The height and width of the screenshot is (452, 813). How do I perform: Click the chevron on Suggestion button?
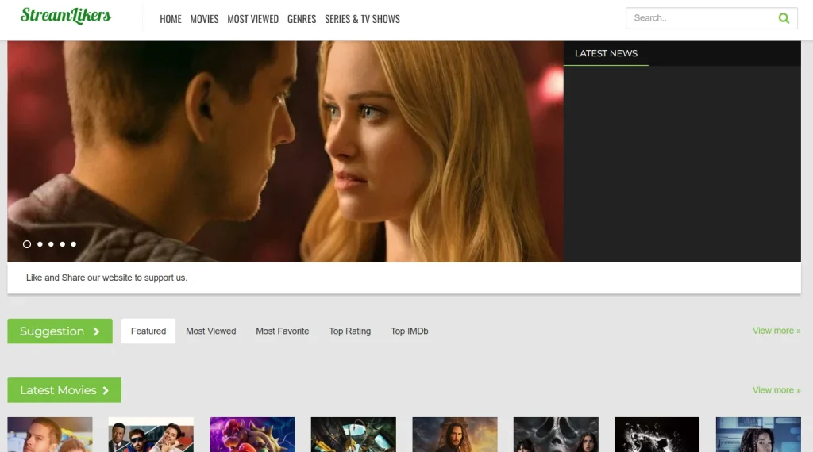[x=96, y=331]
